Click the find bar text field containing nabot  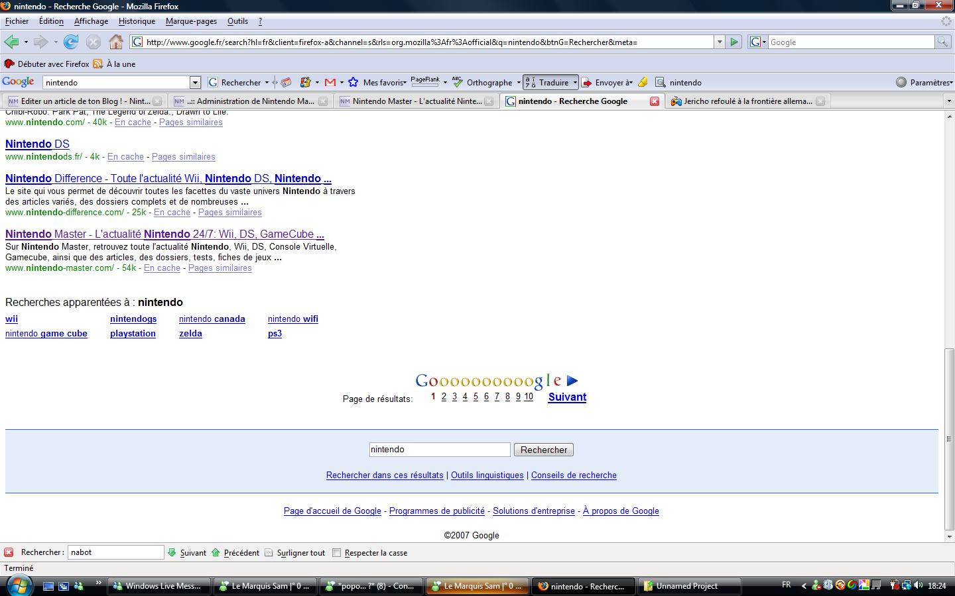pyautogui.click(x=116, y=552)
